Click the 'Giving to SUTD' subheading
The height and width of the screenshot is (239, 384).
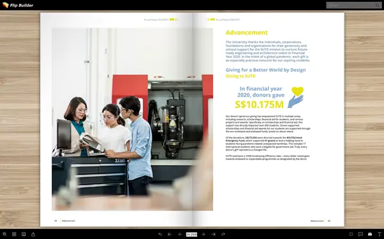point(240,76)
